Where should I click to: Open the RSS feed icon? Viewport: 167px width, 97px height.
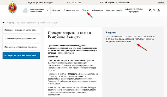click(154, 10)
